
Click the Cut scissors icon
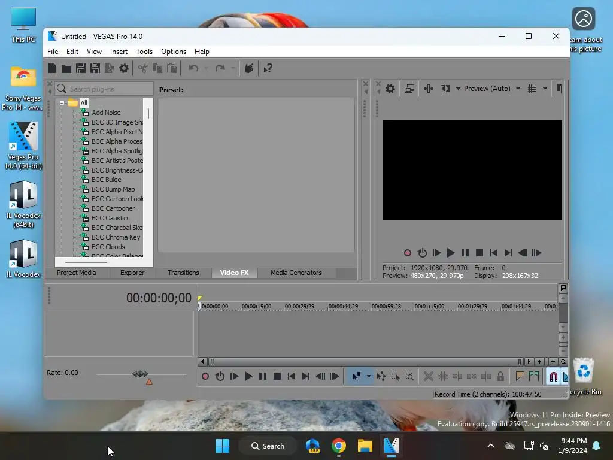(x=142, y=68)
